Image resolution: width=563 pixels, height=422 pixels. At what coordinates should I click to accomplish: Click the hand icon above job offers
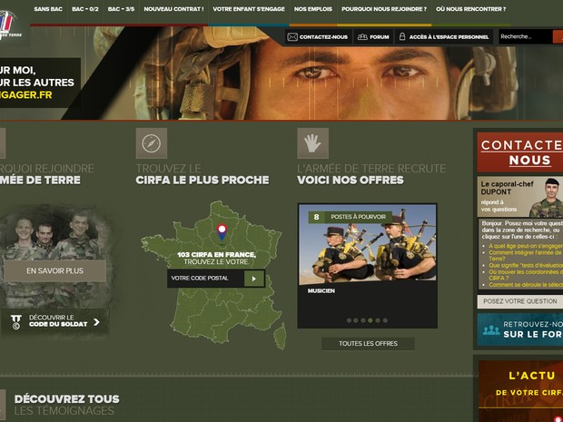click(312, 143)
